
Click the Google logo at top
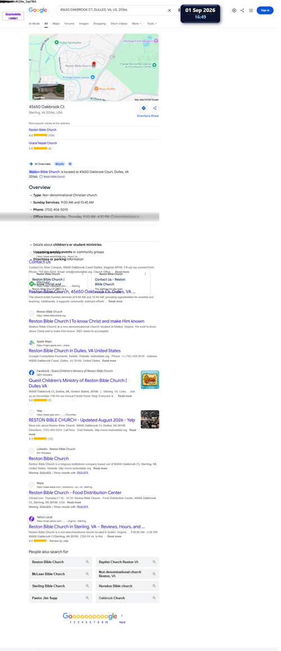coord(38,10)
